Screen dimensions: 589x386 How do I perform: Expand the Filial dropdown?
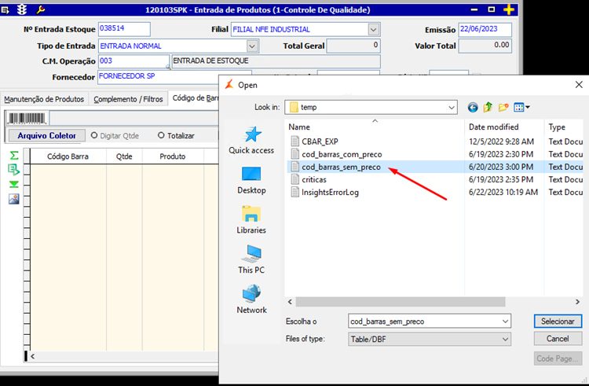click(x=373, y=30)
